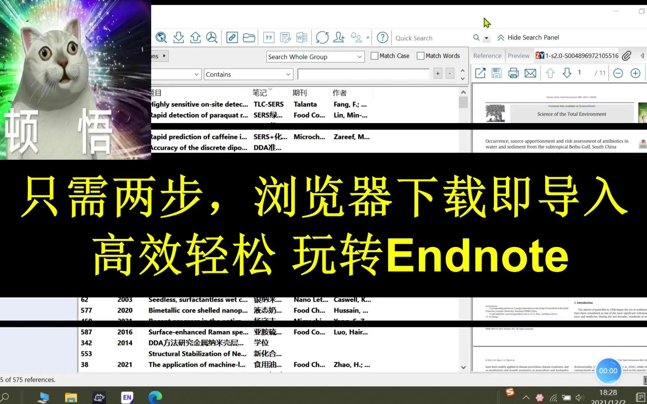This screenshot has width=647, height=404.
Task: Click the Import download-arrow icon
Action: pyautogui.click(x=178, y=37)
